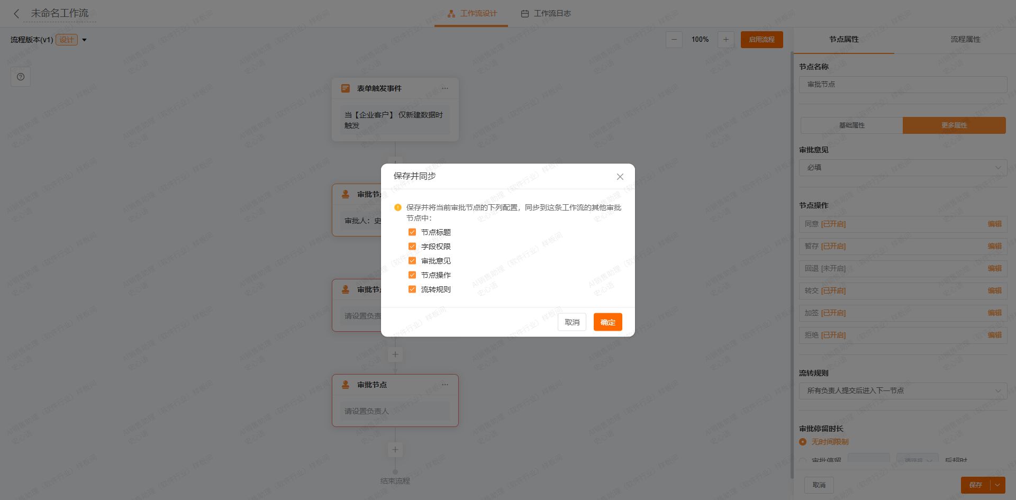
Task: Click 确定 in the sync dialog
Action: [x=607, y=322]
